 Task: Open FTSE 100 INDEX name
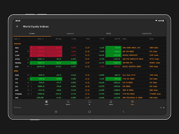129,79
